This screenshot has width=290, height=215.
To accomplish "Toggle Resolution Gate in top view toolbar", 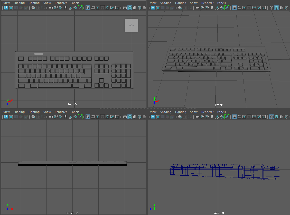I will coord(98,8).
